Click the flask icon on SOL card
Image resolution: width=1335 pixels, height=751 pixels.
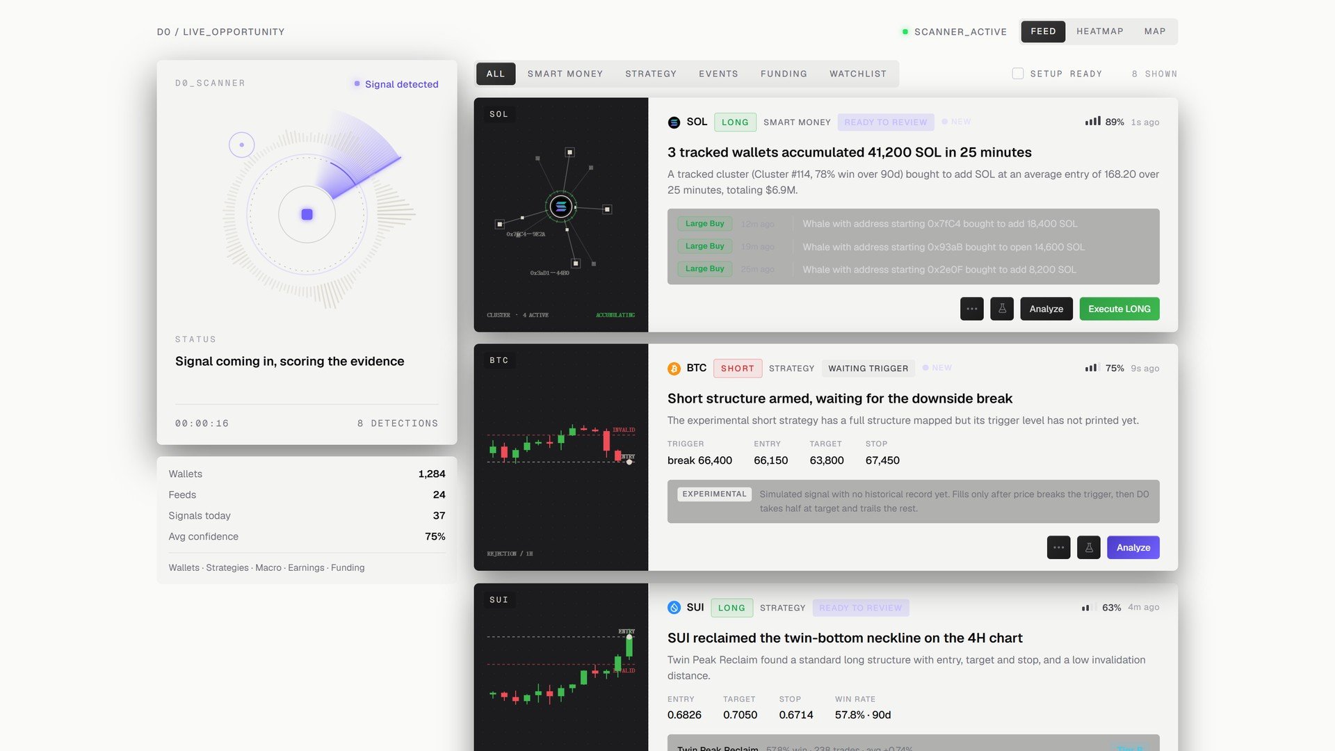(1002, 309)
